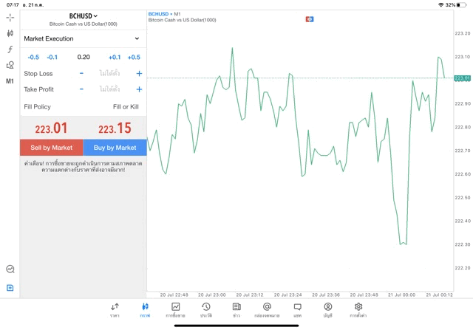Toggle the new order panel icon
The width and height of the screenshot is (473, 330).
click(x=10, y=288)
